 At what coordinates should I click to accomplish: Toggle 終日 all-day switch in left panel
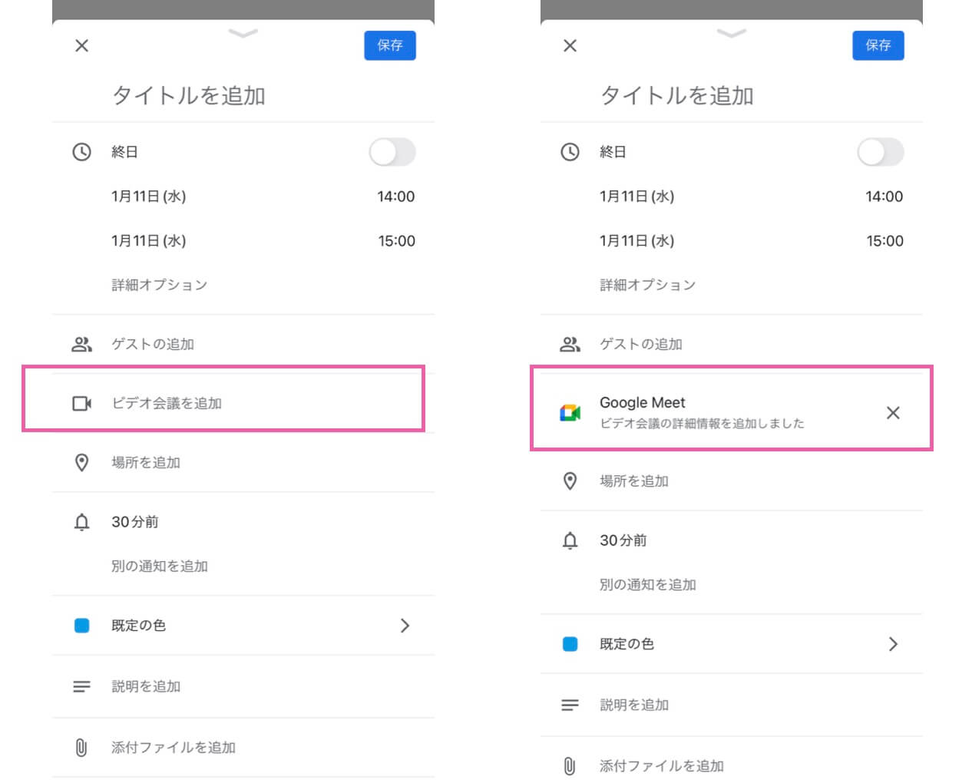(x=392, y=152)
